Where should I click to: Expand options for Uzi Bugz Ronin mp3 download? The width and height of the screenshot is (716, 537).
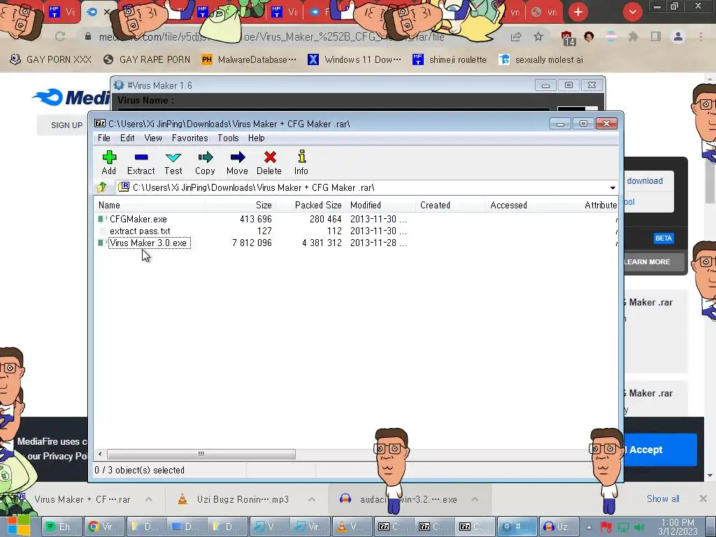pyautogui.click(x=312, y=499)
